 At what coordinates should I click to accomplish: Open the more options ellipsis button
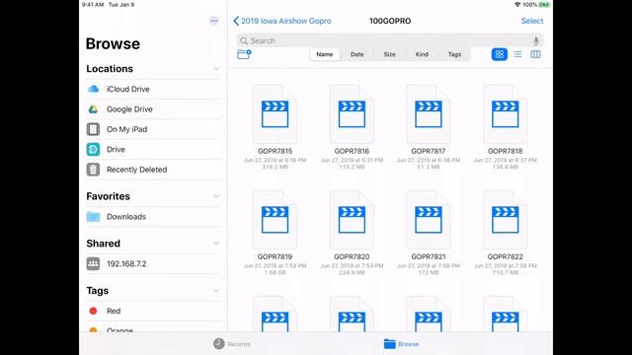[213, 21]
